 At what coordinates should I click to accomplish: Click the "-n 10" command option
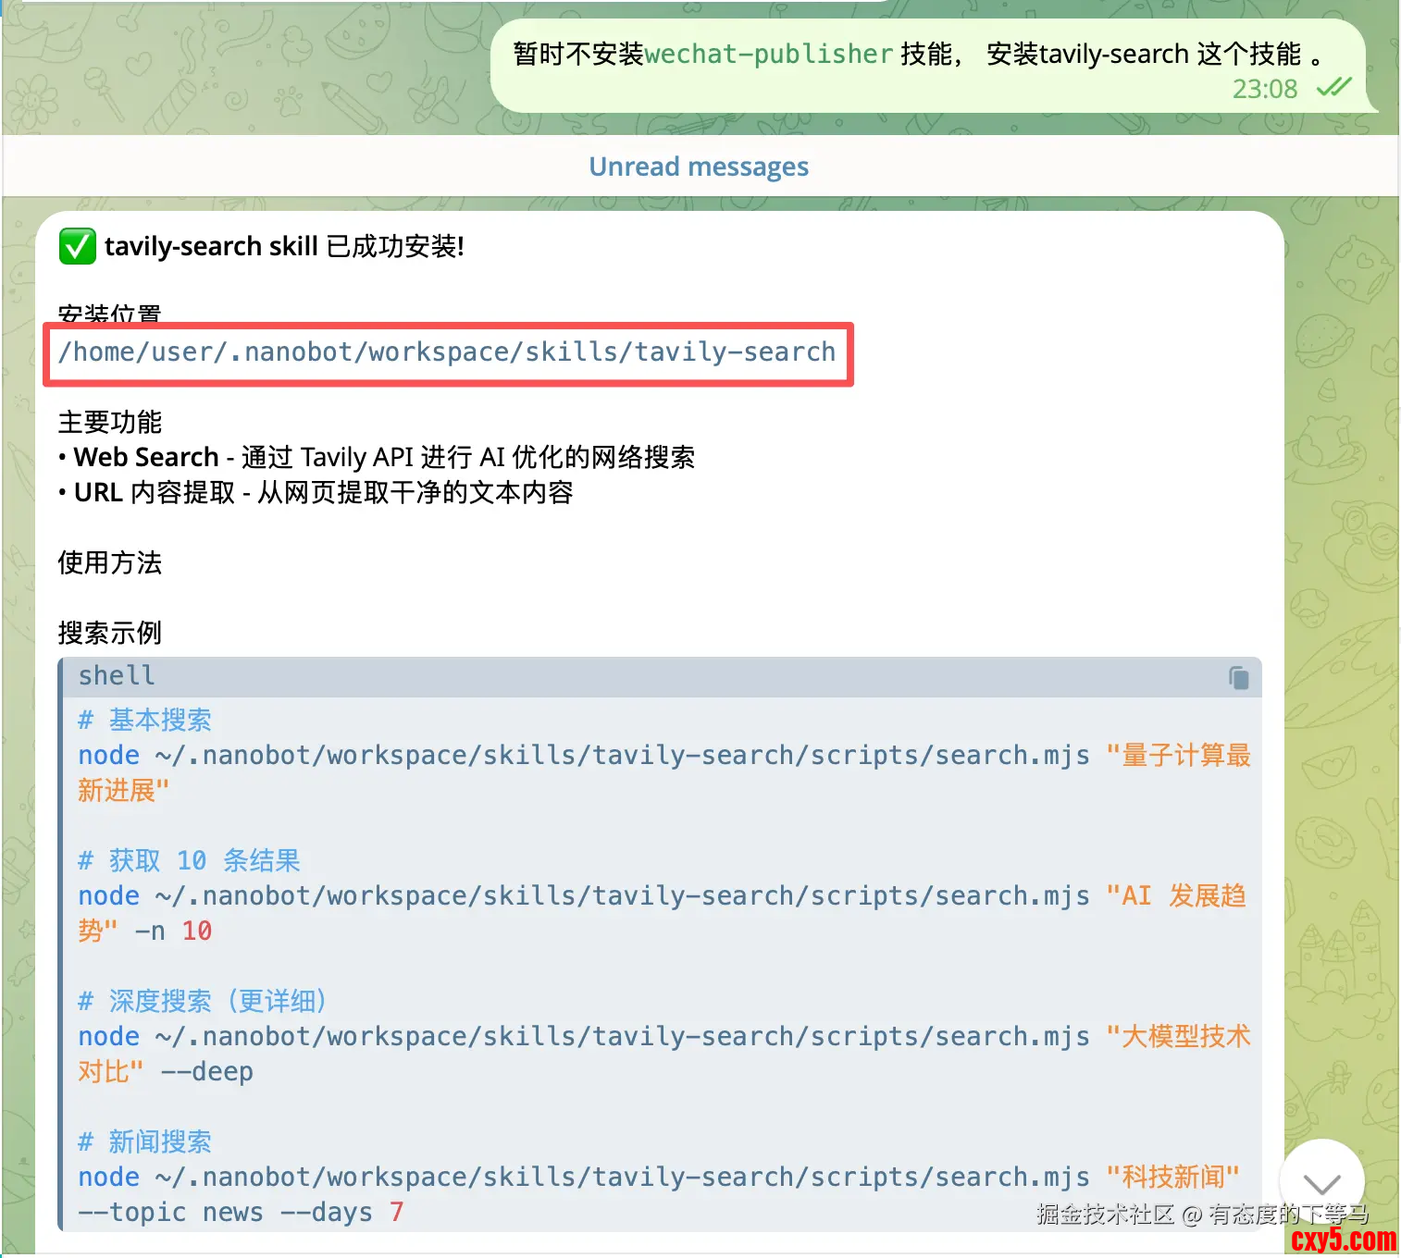pyautogui.click(x=173, y=931)
